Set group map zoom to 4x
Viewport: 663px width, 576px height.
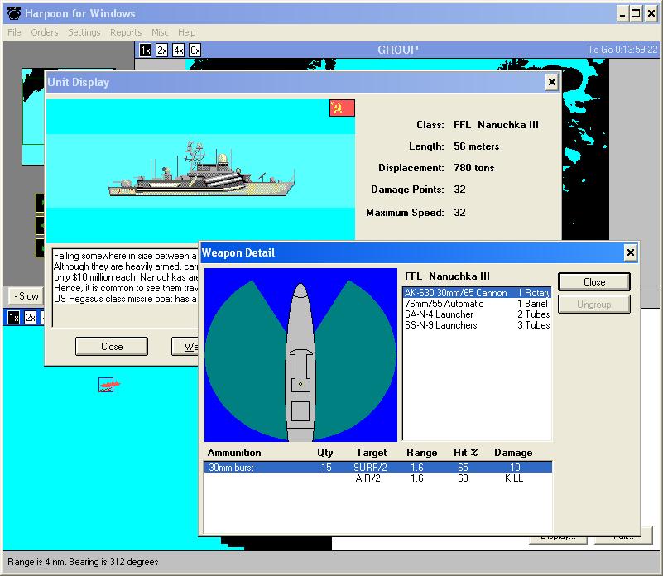pyautogui.click(x=179, y=50)
